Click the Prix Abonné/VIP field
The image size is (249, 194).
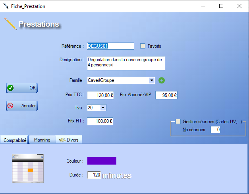(x=166, y=95)
